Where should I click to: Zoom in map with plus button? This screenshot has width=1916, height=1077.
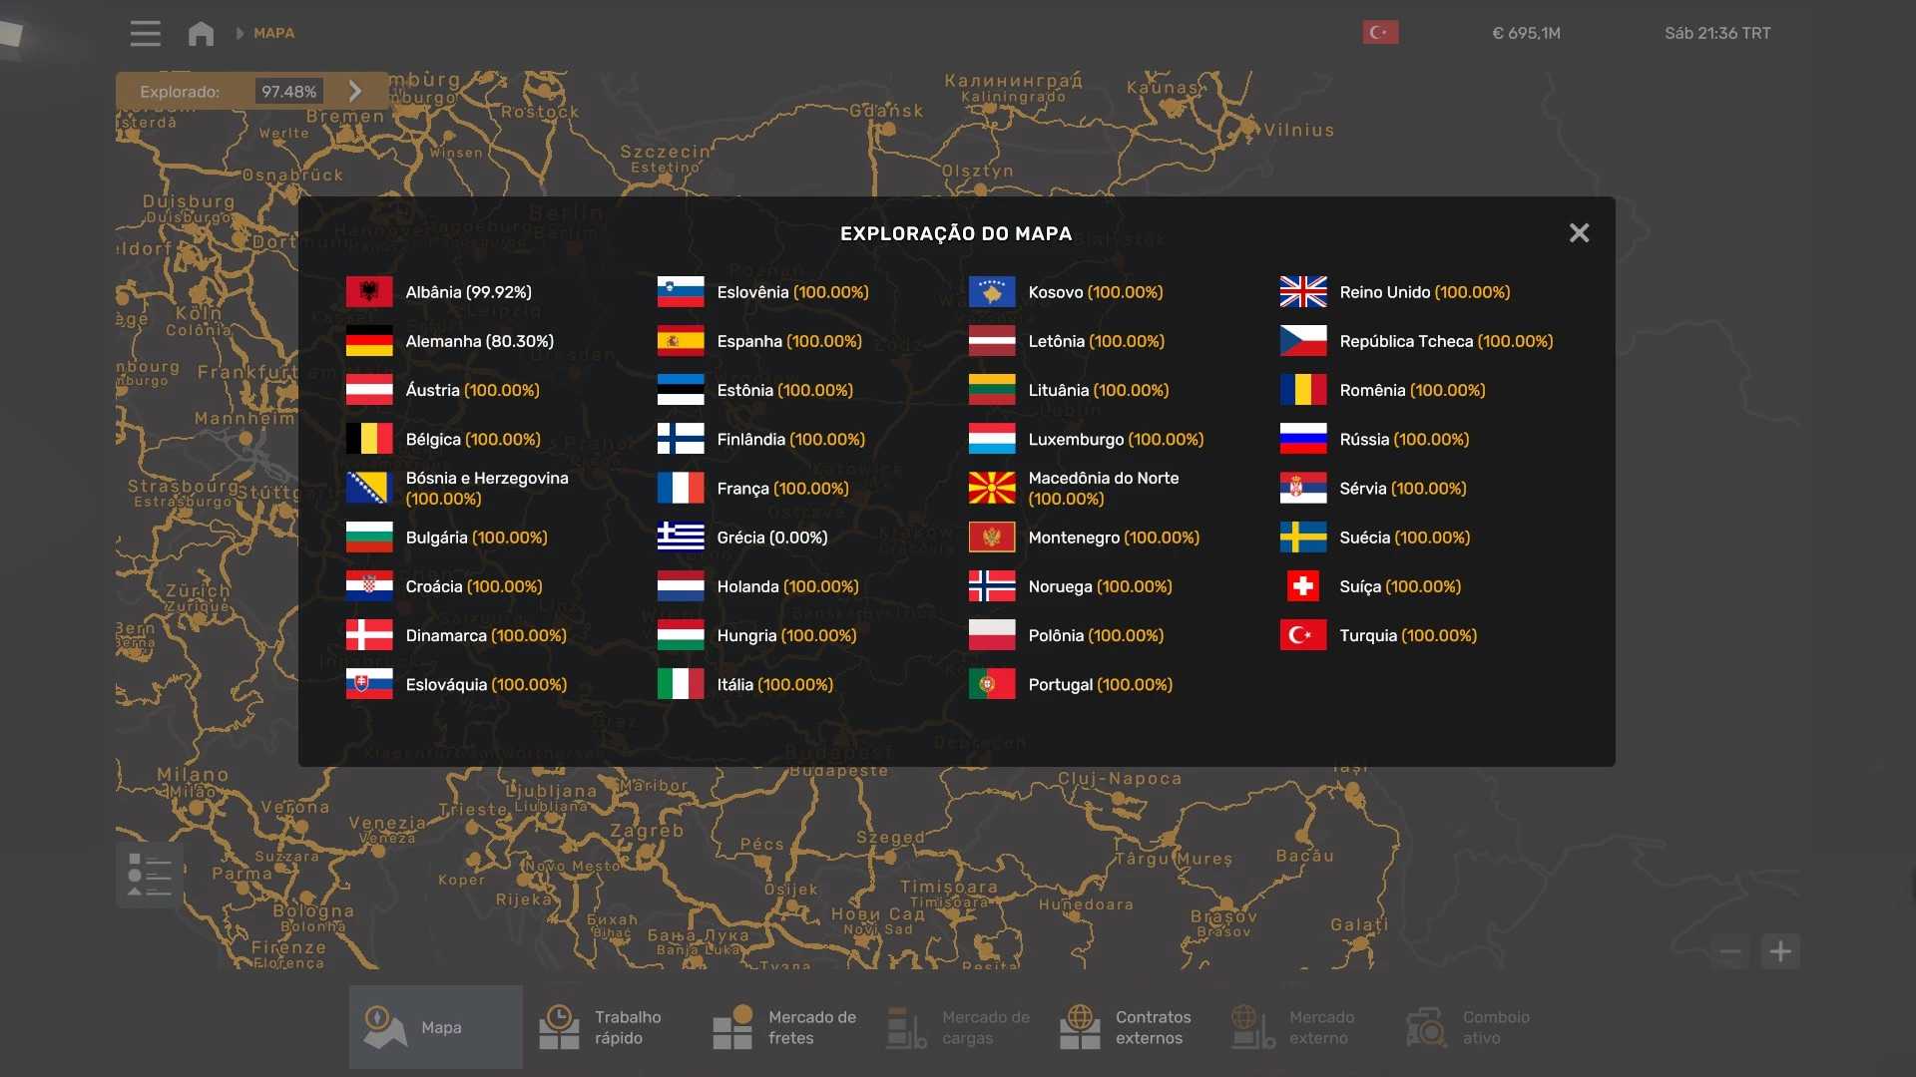1780,951
